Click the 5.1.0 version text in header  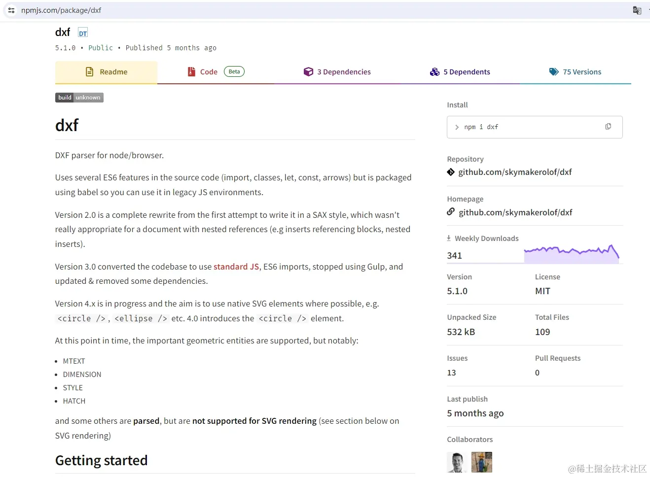click(66, 48)
